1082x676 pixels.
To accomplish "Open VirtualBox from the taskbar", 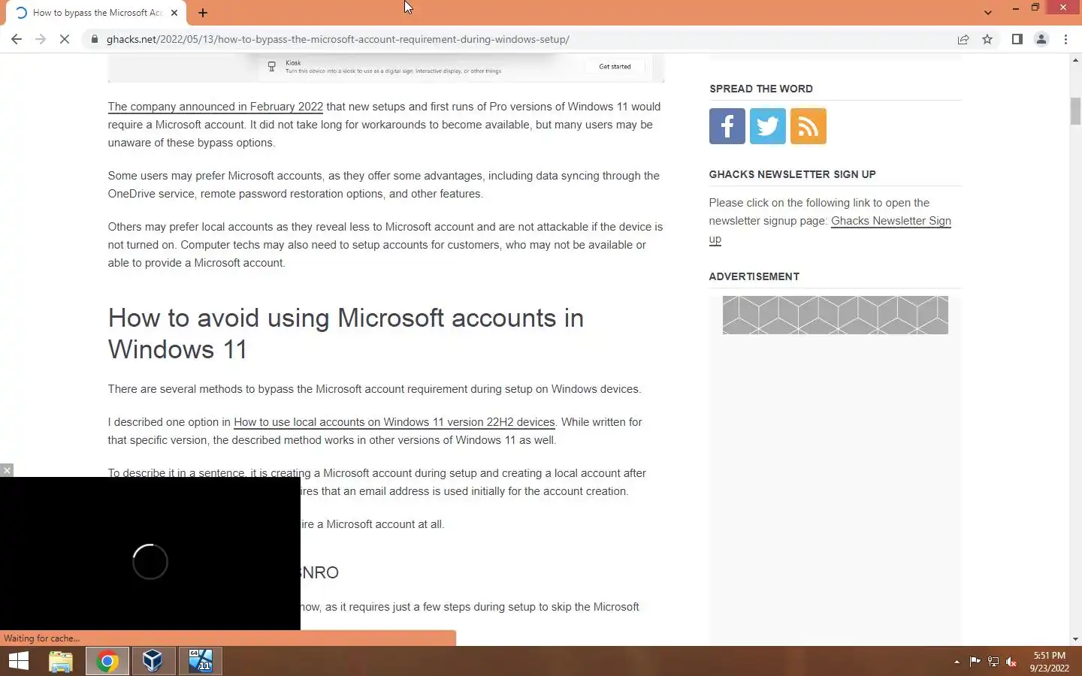I will point(153,662).
